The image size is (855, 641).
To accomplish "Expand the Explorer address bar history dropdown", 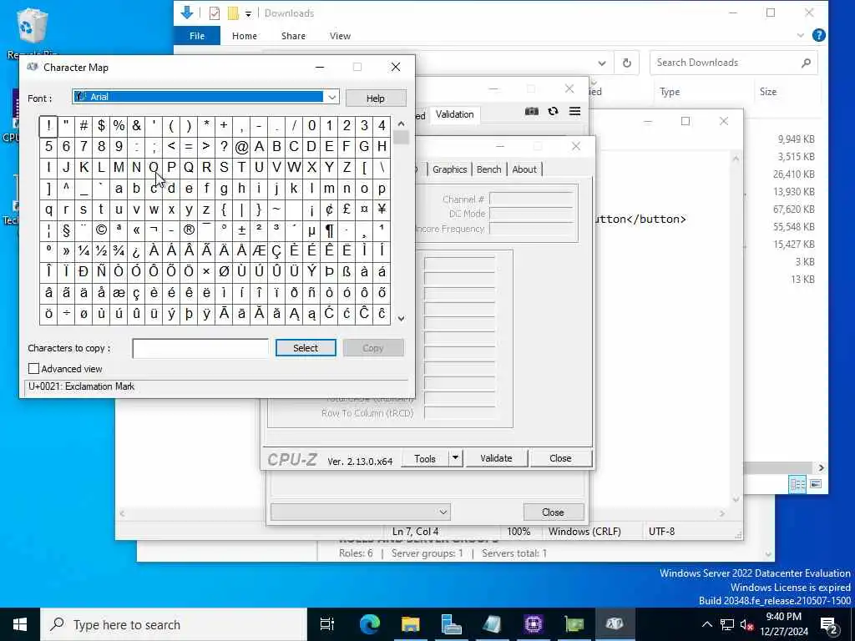I will (x=601, y=63).
